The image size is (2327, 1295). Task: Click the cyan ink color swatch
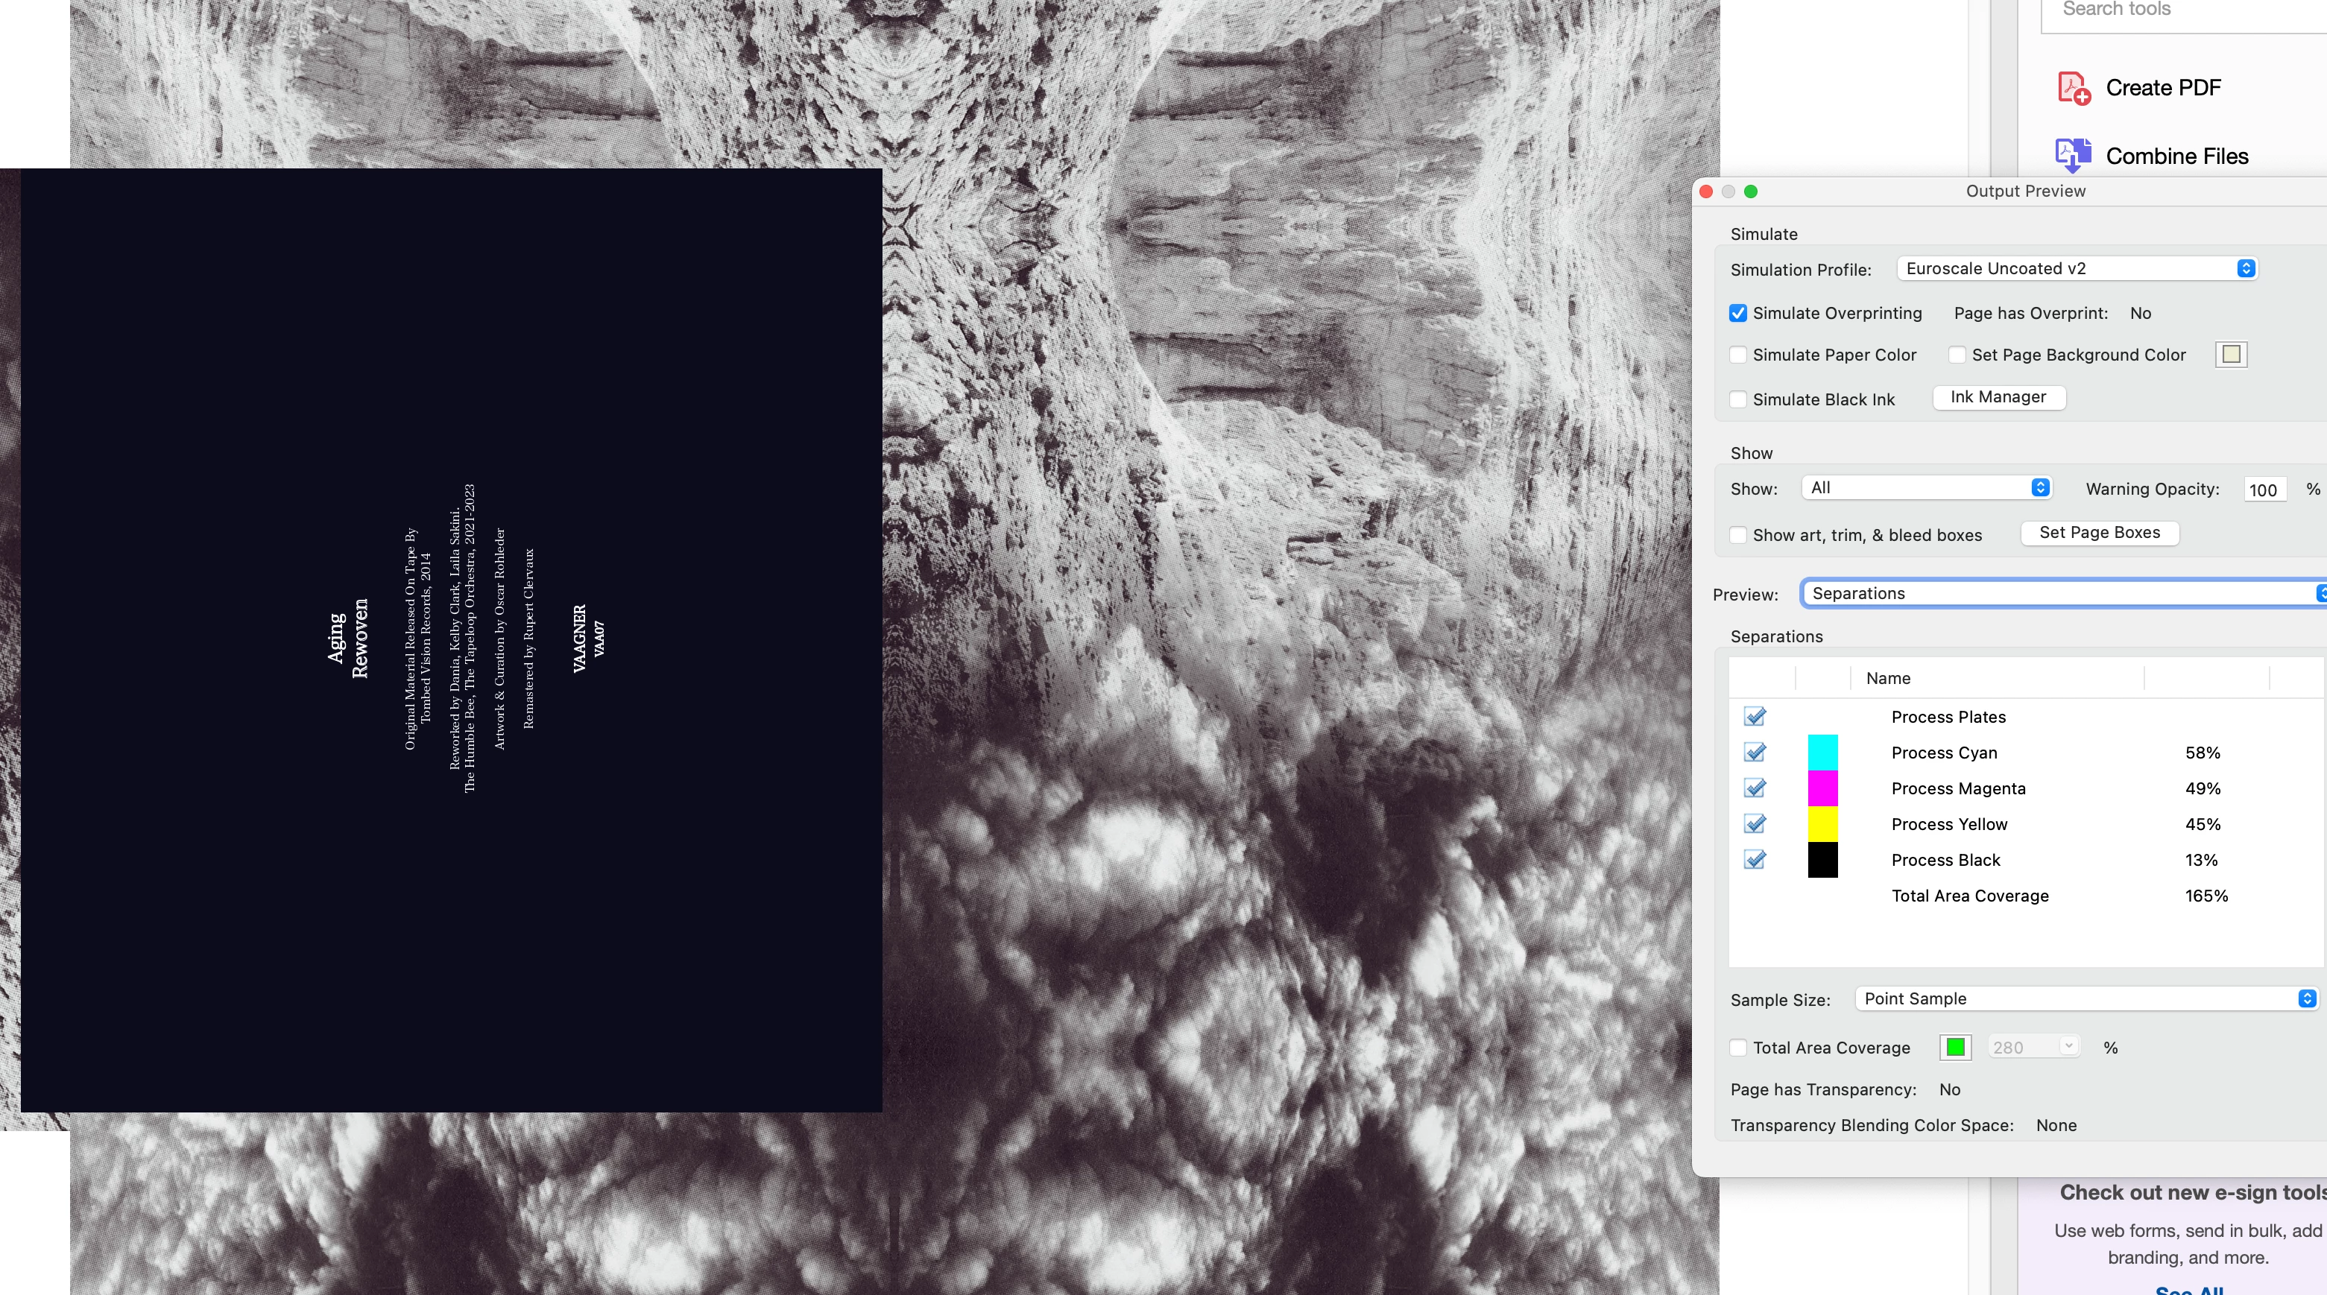click(1822, 753)
